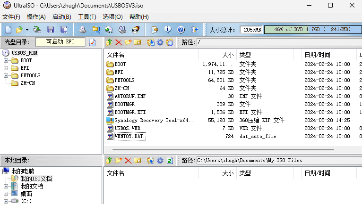Create a new folder in the local pane
This screenshot has height=204, width=362.
click(119, 161)
